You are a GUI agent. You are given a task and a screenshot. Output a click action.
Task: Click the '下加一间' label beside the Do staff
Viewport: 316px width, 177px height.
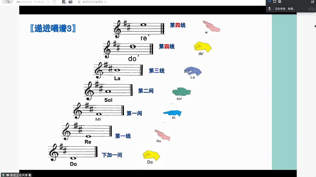pos(112,155)
